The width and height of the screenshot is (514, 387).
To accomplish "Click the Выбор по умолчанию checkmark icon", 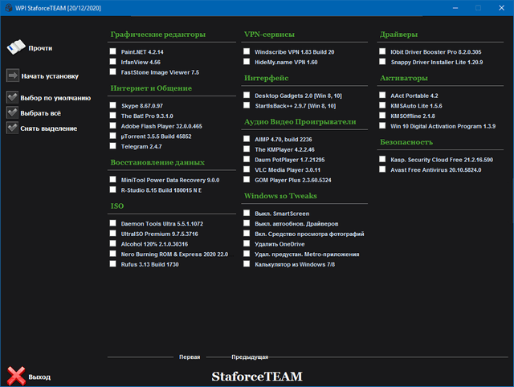I will pyautogui.click(x=13, y=98).
